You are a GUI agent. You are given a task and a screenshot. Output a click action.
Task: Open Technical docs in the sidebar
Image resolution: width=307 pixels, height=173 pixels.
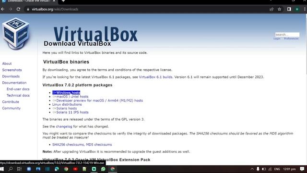pos(18,95)
